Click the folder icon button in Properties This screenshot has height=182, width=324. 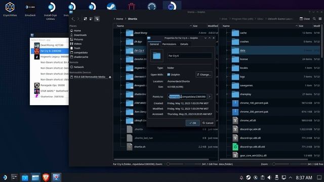pos(156,56)
